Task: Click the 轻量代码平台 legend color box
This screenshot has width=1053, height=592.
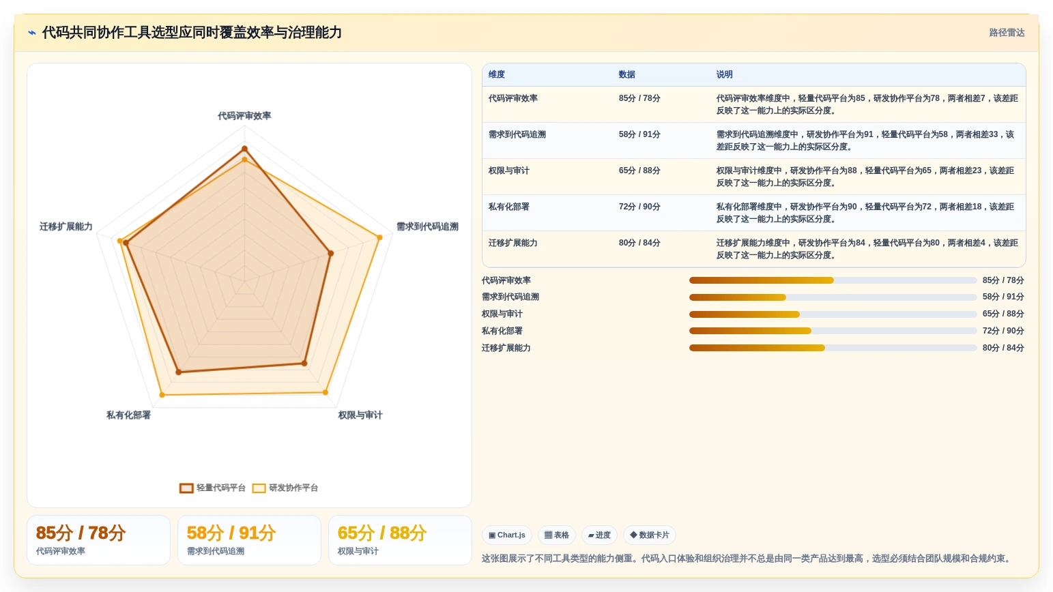Action: (x=186, y=488)
